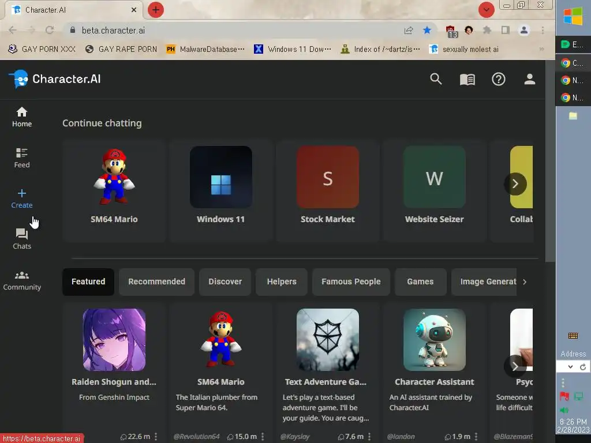Expand the tab search red chevron dropdown
This screenshot has height=443, width=591.
[x=486, y=10]
